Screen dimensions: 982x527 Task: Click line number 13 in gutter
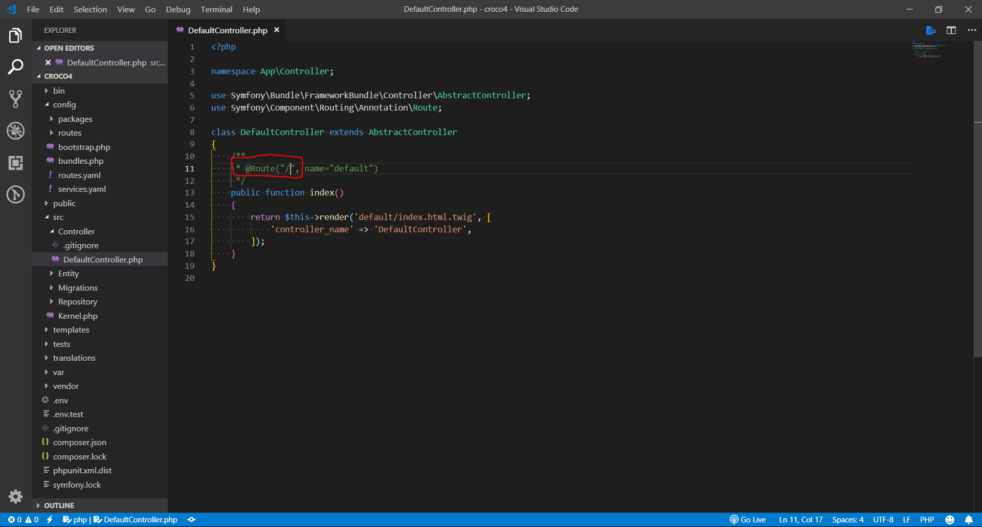tap(190, 193)
